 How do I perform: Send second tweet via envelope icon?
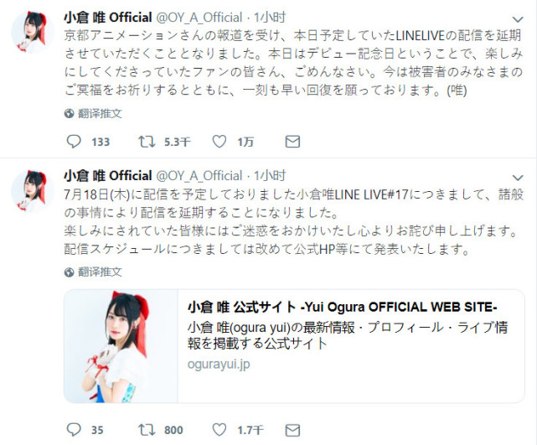pyautogui.click(x=292, y=430)
